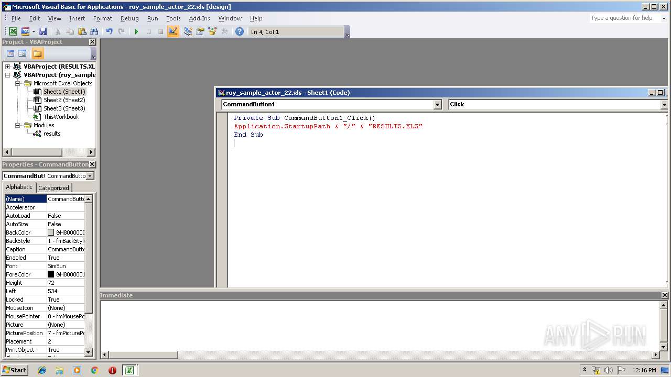671x377 pixels.
Task: Open the Add-Ins menu
Action: point(199,18)
